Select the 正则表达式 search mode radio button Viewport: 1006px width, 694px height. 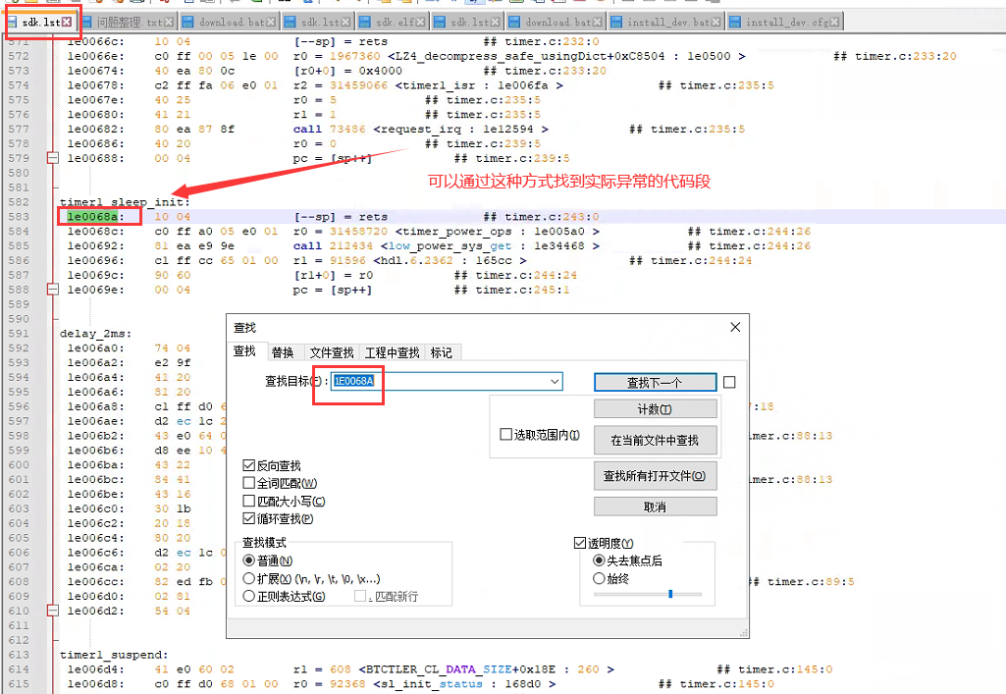click(x=249, y=596)
